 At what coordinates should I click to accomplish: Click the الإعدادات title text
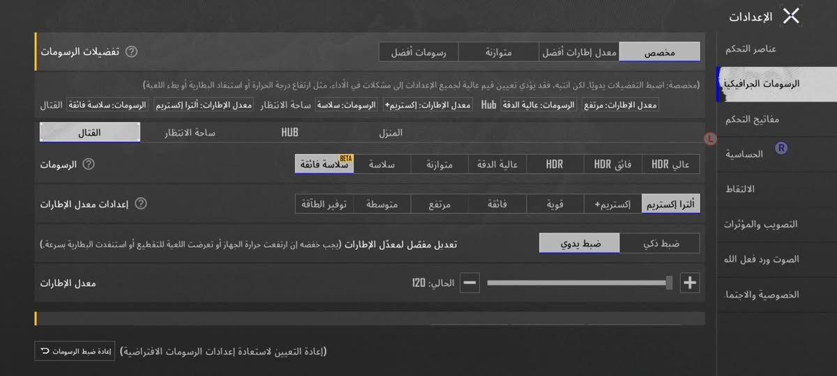click(751, 17)
